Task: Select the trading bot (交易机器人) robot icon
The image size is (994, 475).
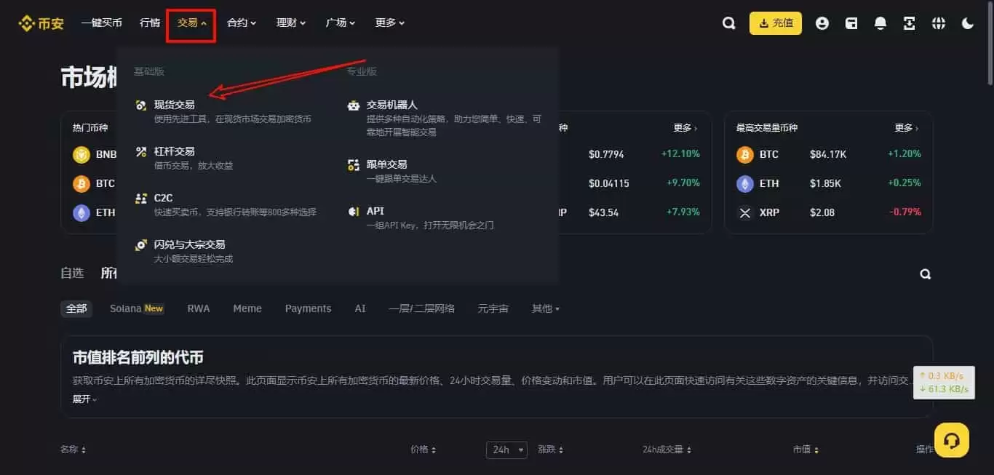Action: [x=354, y=105]
